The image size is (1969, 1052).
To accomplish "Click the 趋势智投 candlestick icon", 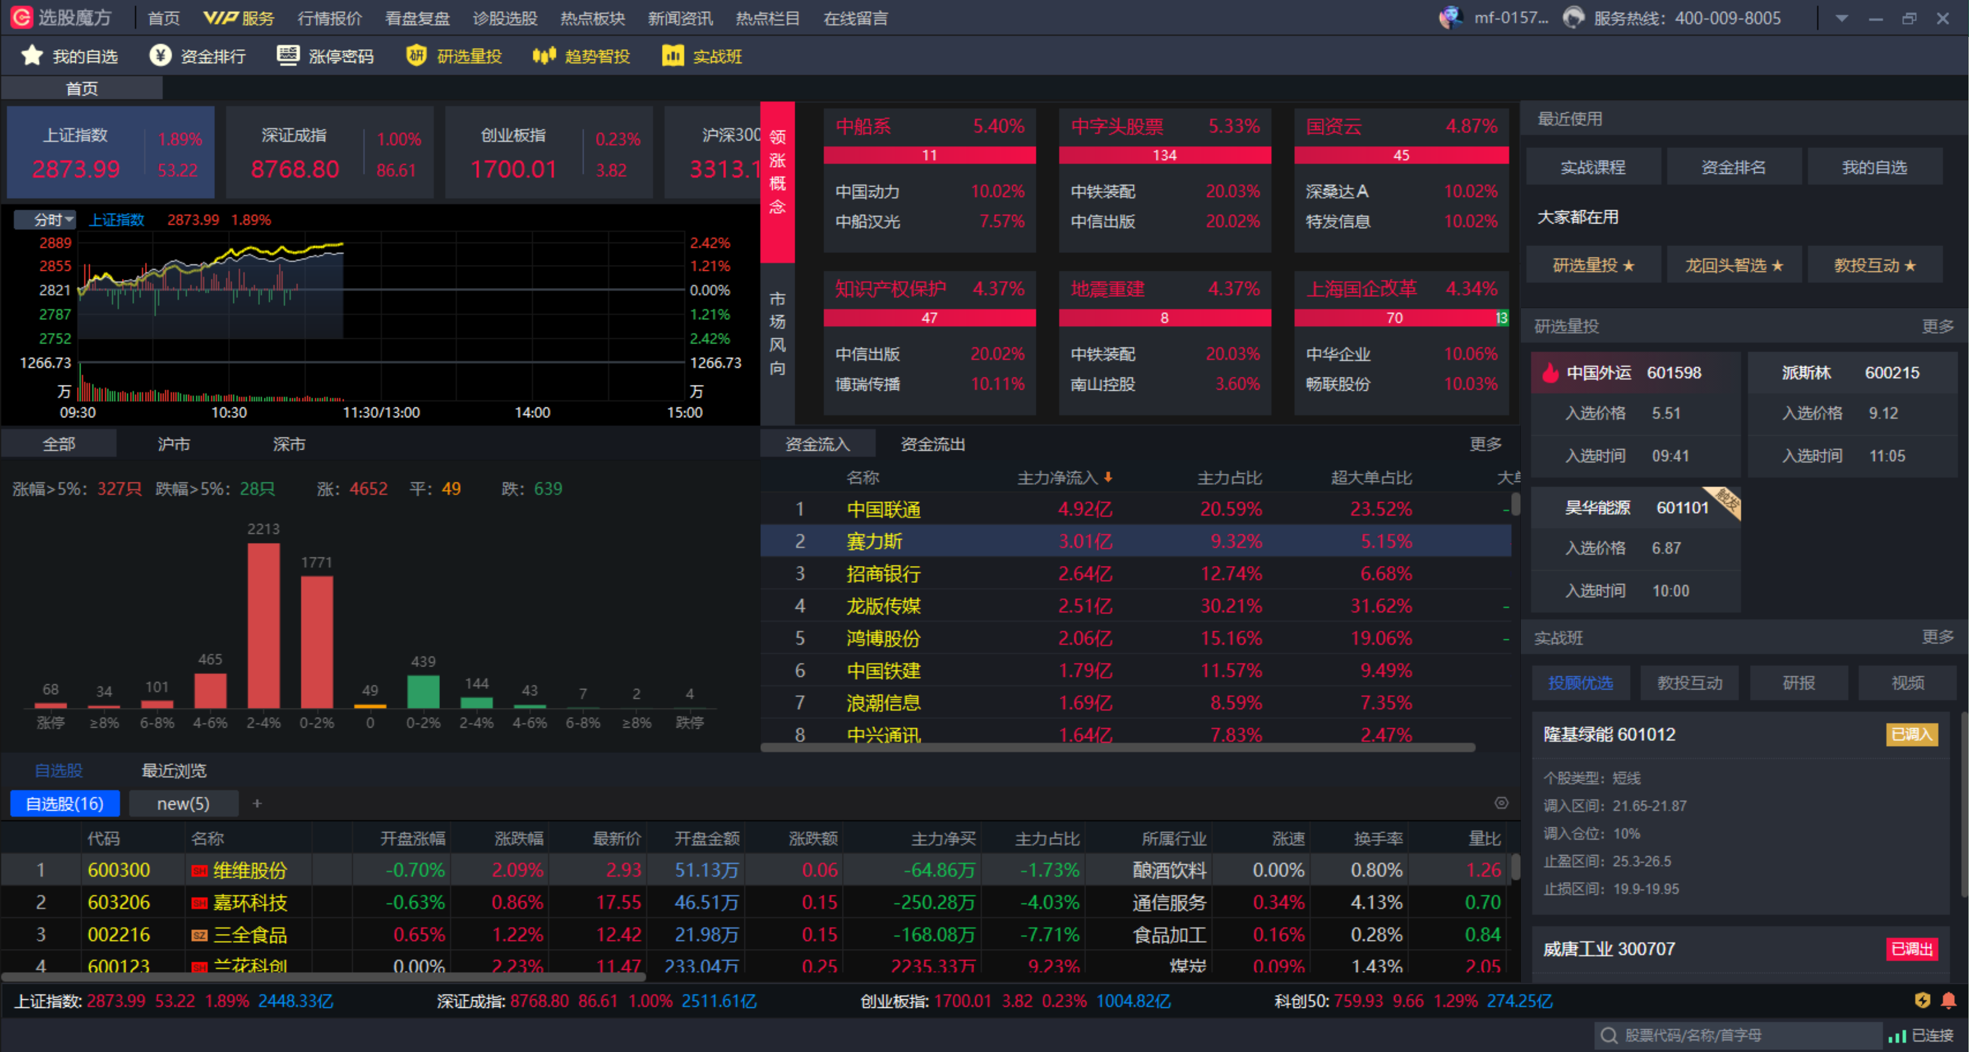I will point(544,56).
